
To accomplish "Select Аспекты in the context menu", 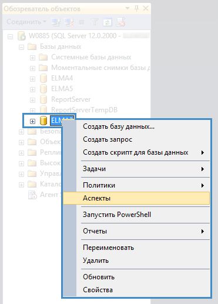I will tap(136, 198).
